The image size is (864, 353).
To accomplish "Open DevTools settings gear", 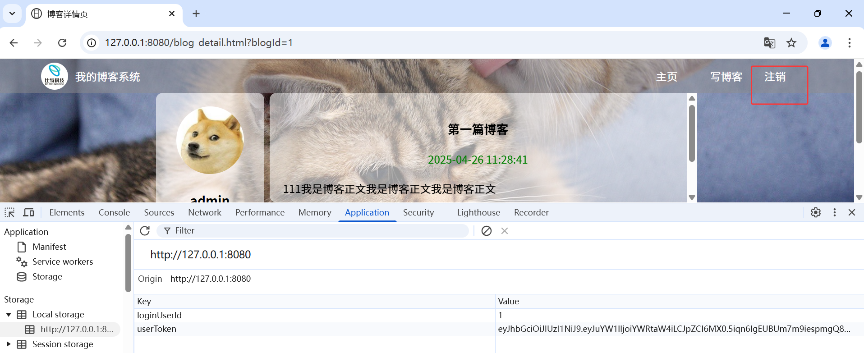I will point(816,212).
